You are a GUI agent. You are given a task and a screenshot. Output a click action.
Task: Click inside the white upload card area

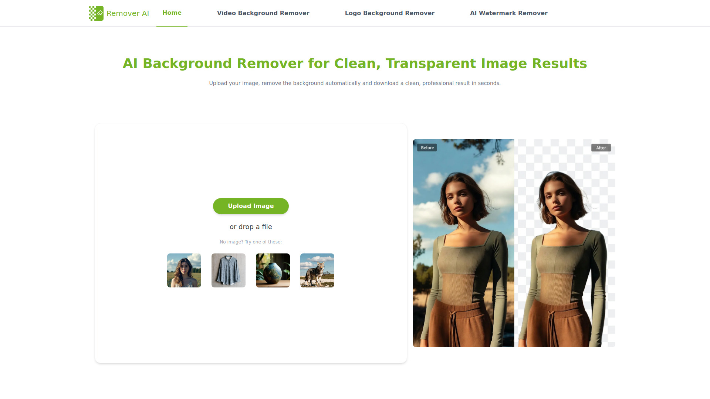click(x=251, y=159)
